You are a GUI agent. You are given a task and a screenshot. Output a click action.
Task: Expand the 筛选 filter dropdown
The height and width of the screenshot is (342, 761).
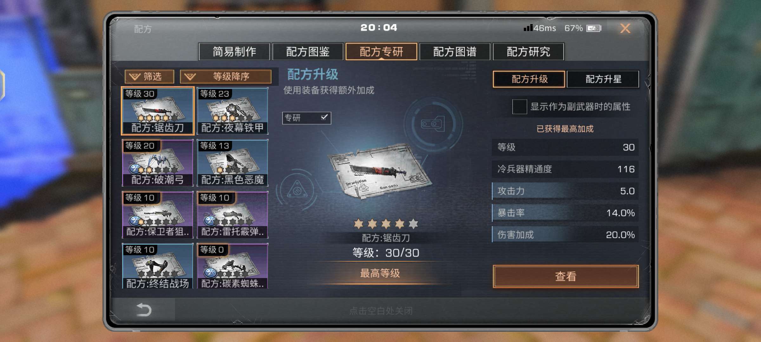pos(149,76)
